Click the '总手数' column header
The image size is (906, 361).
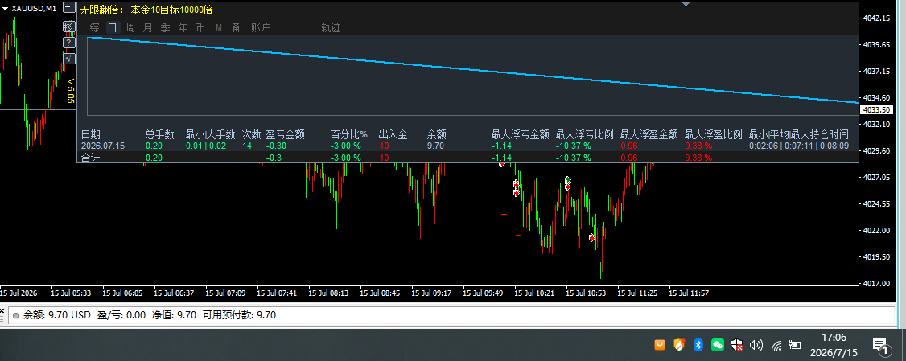click(159, 134)
